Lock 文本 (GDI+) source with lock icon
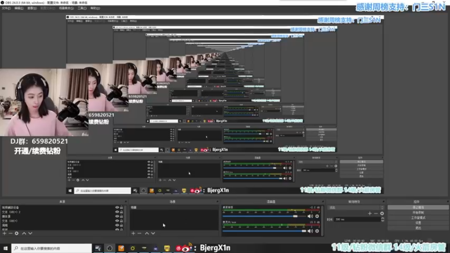Screen dimensions: 450x253 point(121,221)
